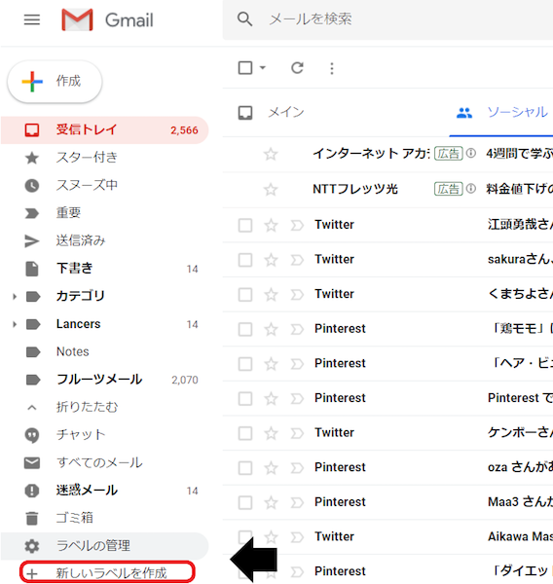The height and width of the screenshot is (584, 553).
Task: Star the oza Pinterest email
Action: coord(271,468)
